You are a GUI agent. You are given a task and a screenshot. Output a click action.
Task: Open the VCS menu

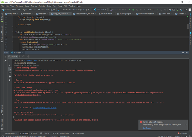click(65, 6)
